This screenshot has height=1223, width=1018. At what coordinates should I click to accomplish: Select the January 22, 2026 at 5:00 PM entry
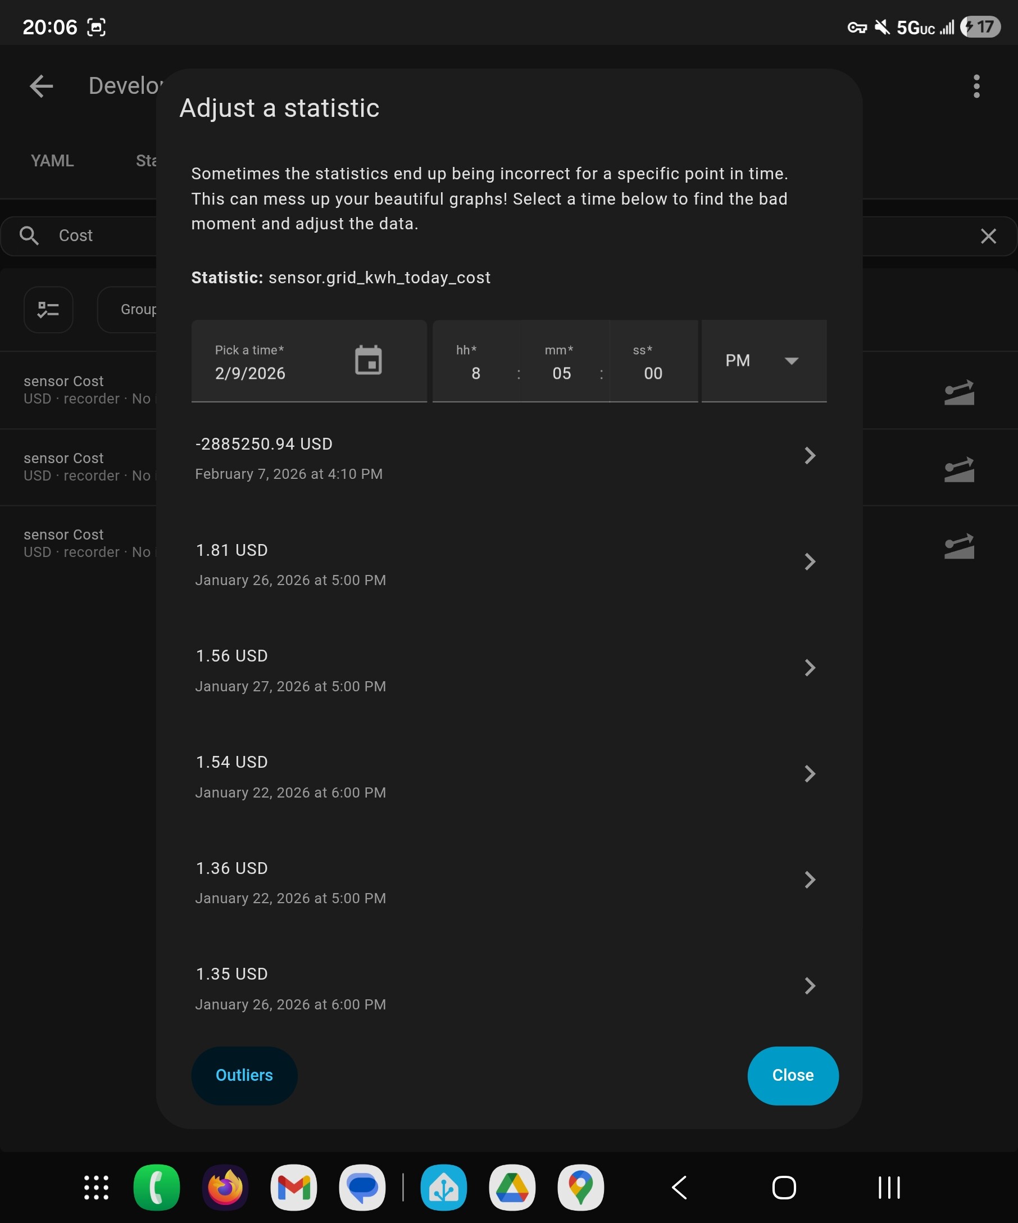[508, 882]
